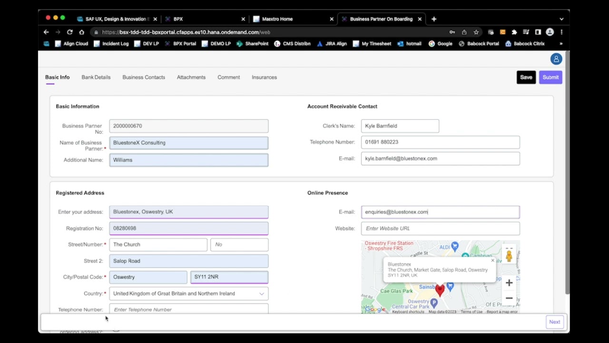Open map Keyboard shortcuts

(x=408, y=312)
